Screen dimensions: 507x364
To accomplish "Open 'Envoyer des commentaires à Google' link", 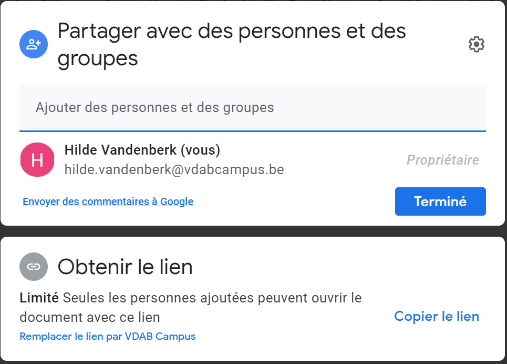I will 108,201.
